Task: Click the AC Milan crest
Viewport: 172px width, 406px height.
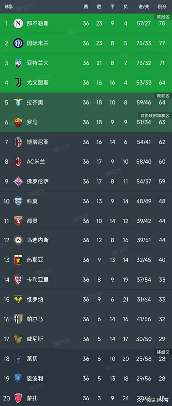Action: click(x=18, y=161)
